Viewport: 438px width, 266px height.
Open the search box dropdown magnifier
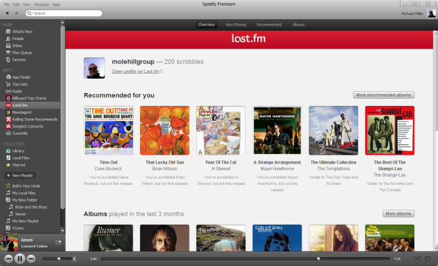tap(29, 13)
